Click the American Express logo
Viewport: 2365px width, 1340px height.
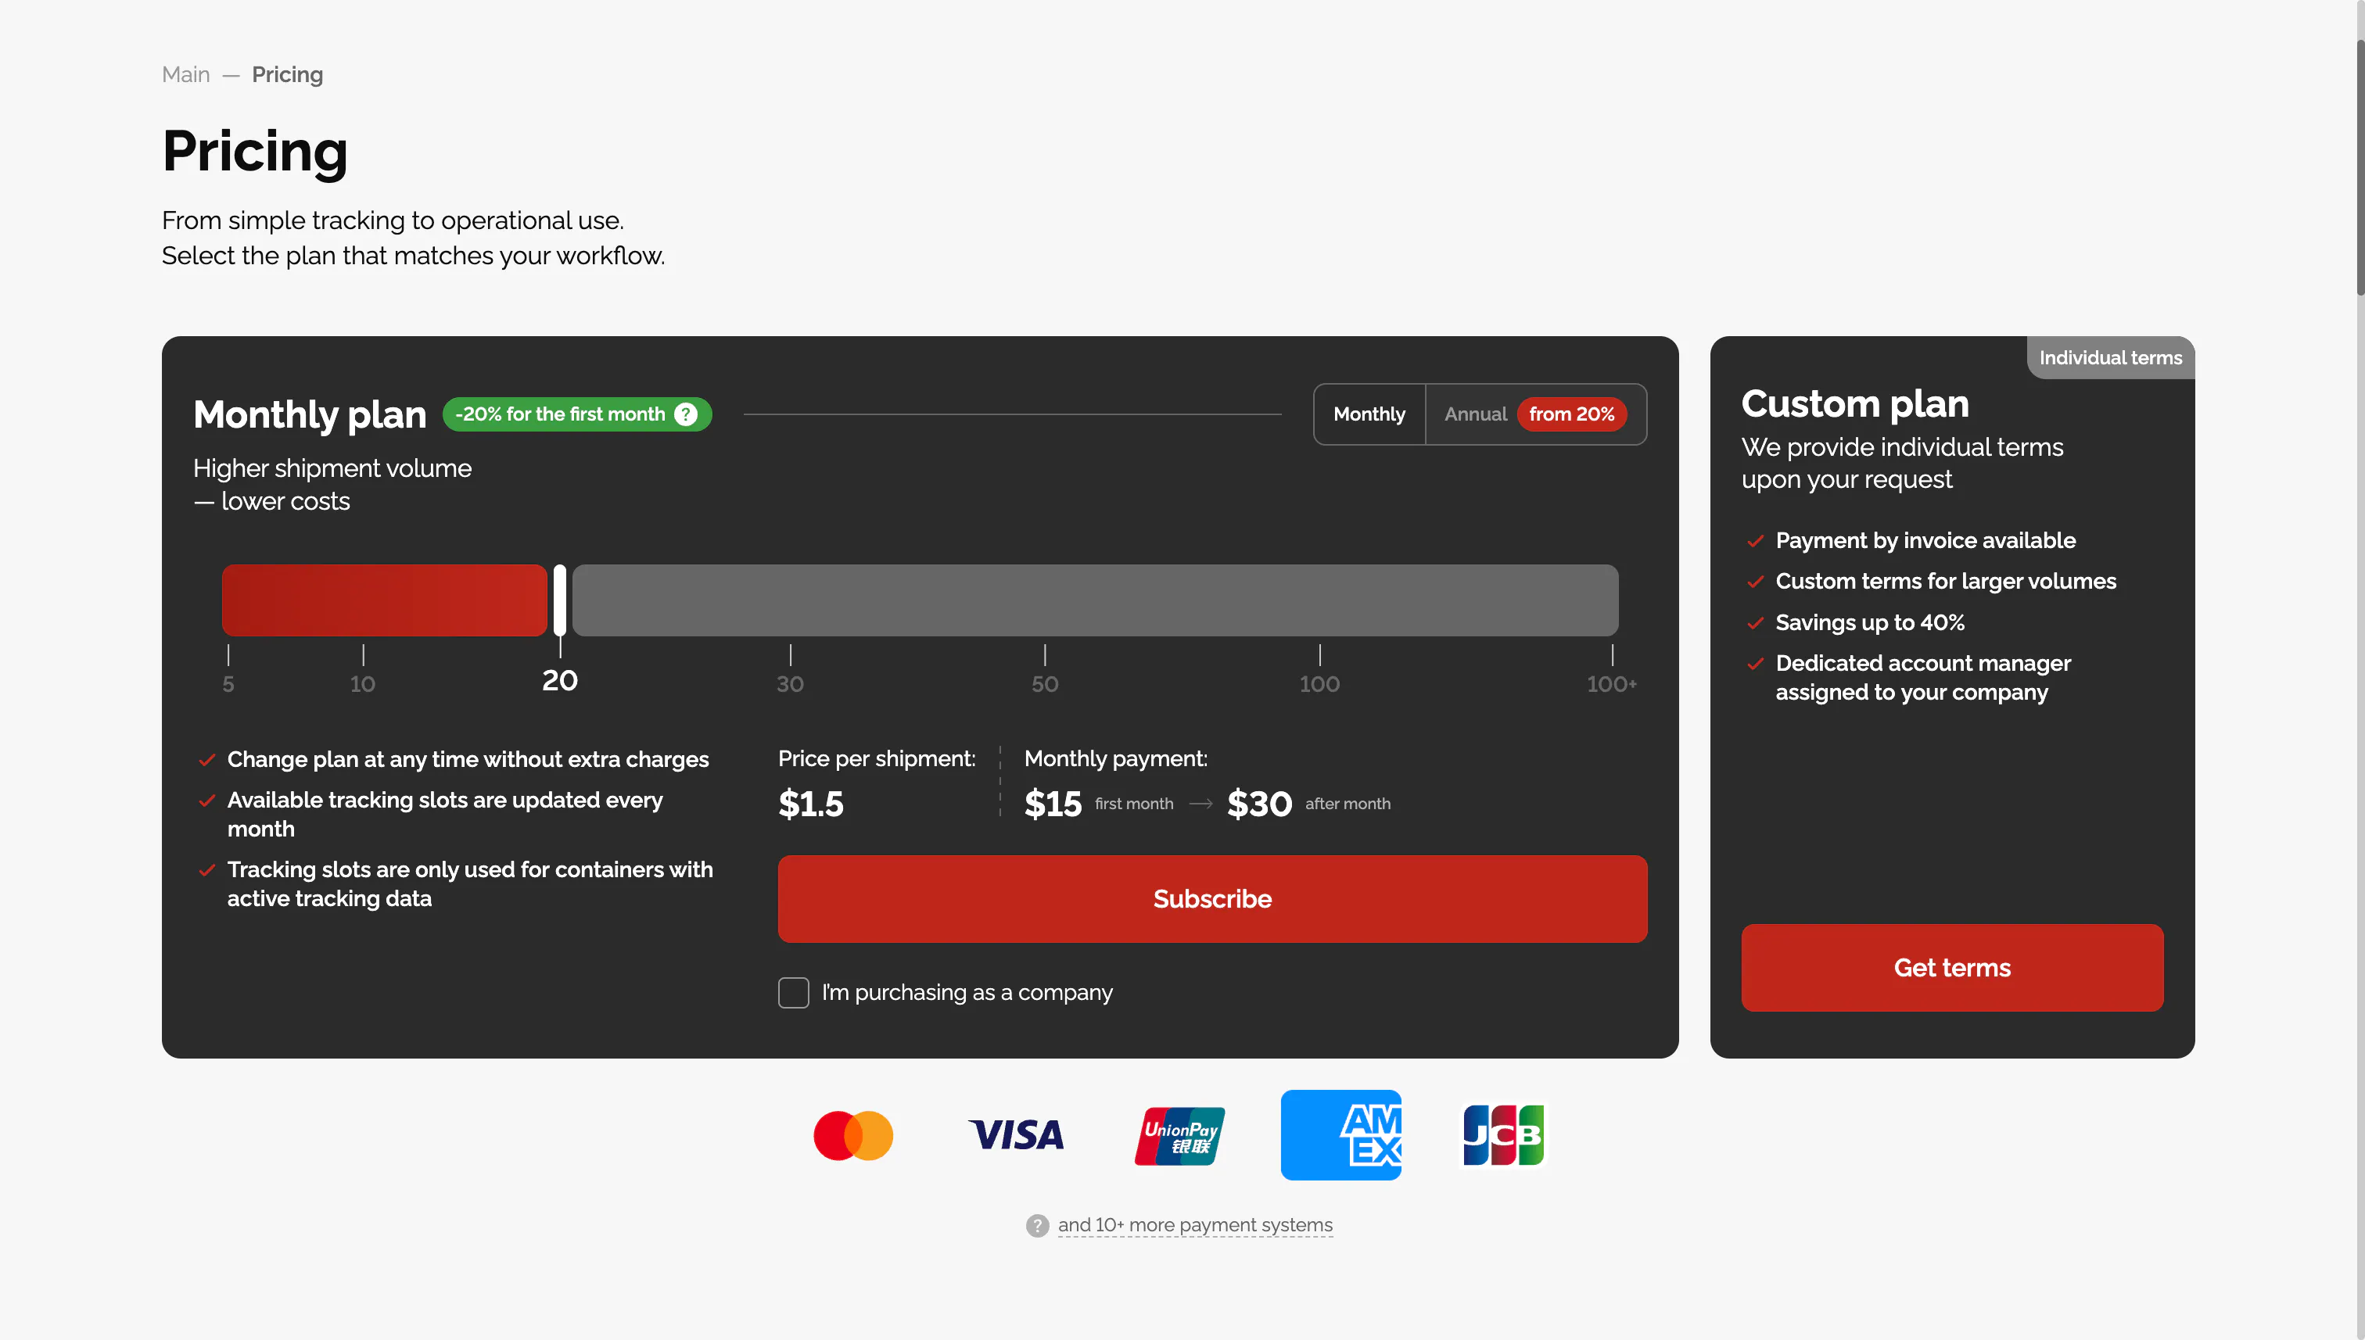pyautogui.click(x=1341, y=1136)
